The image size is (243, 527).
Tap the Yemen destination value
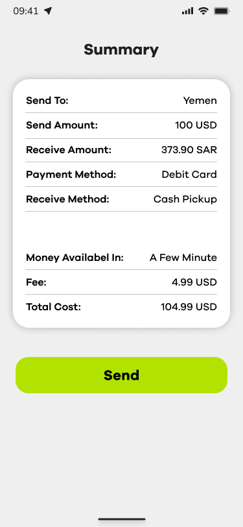pos(200,101)
